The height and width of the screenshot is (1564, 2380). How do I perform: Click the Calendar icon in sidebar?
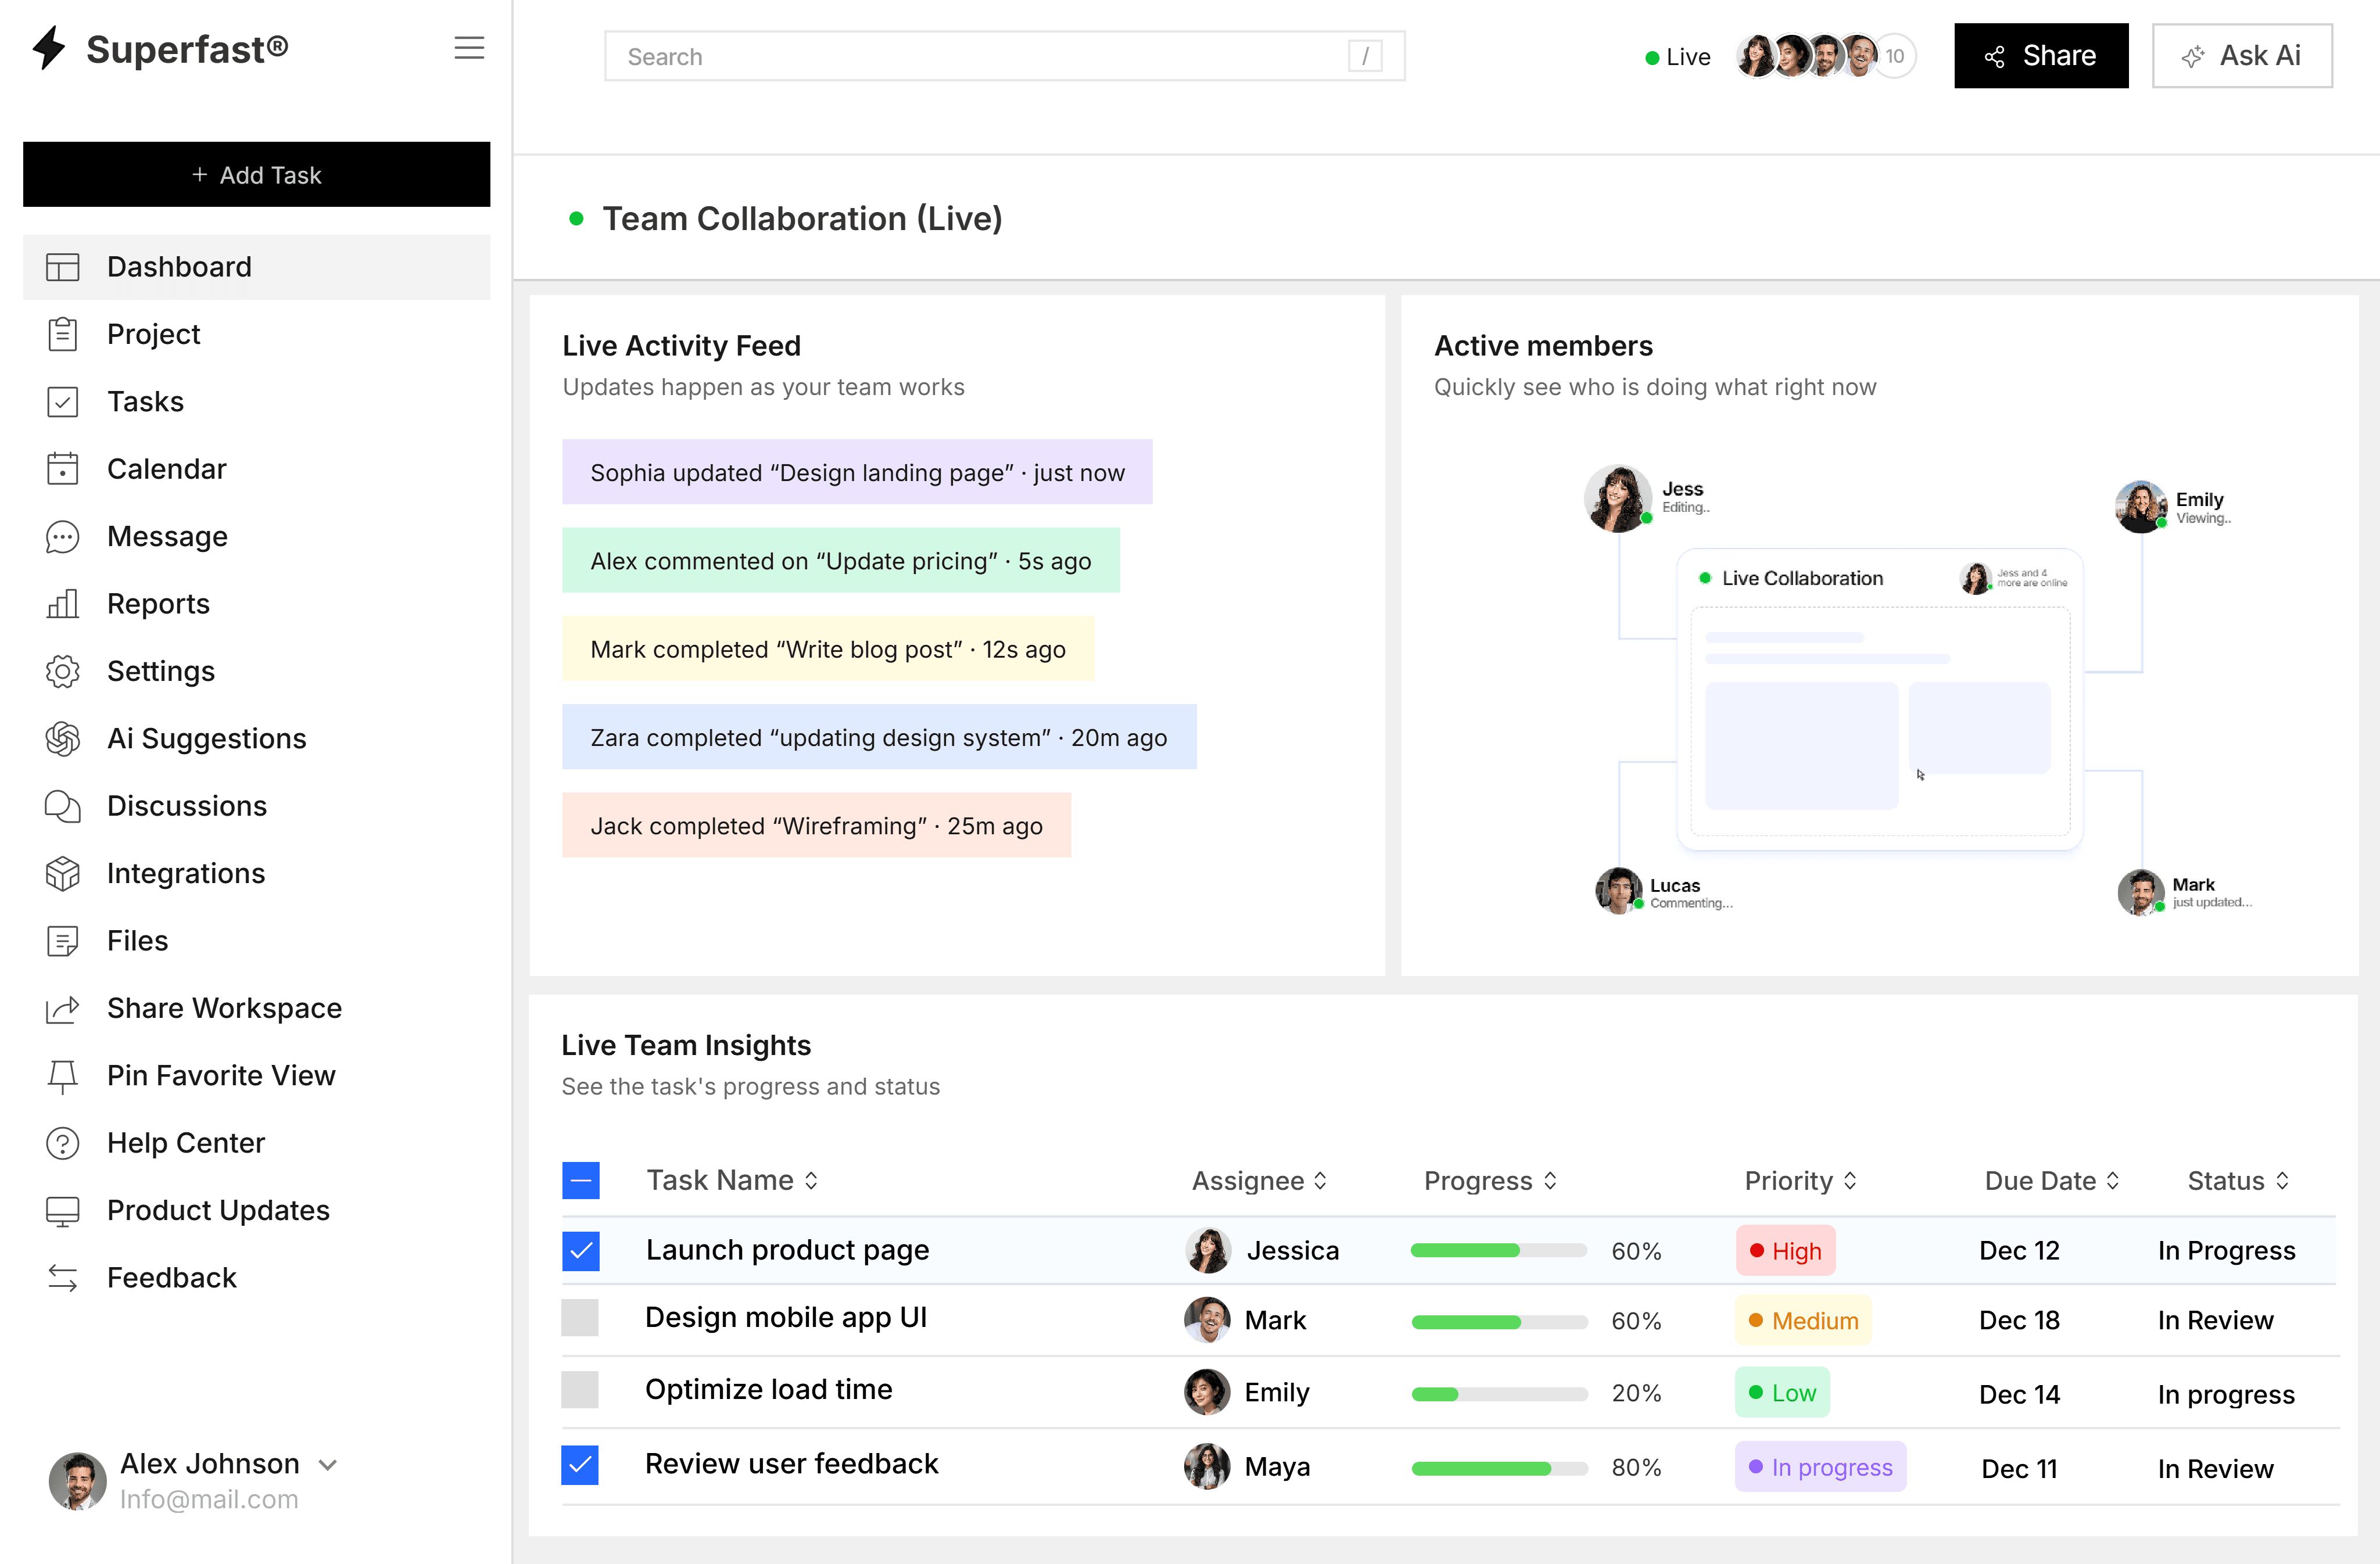coord(62,469)
